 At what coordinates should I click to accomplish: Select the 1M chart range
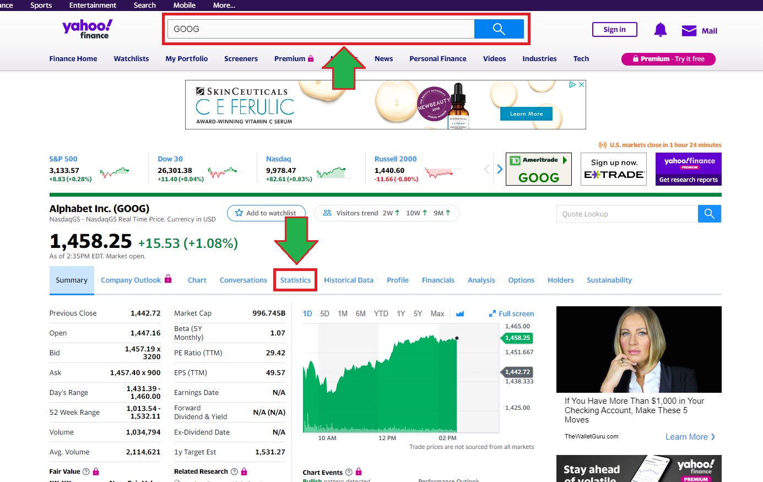pyautogui.click(x=343, y=313)
